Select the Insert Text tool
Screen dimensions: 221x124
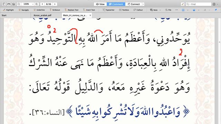coord(89,10)
